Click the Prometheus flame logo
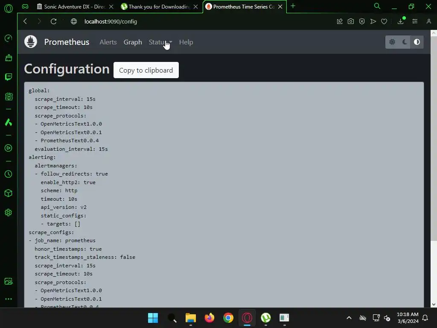The height and width of the screenshot is (328, 437). coord(31,42)
